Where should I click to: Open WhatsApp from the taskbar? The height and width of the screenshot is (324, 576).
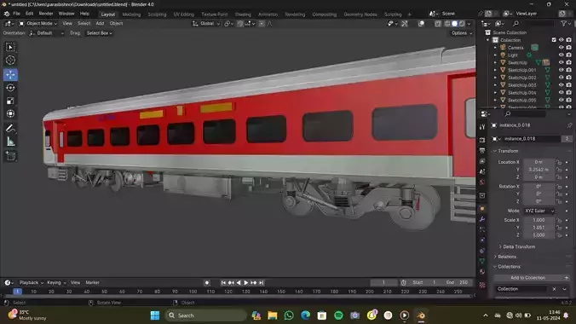[x=289, y=315]
